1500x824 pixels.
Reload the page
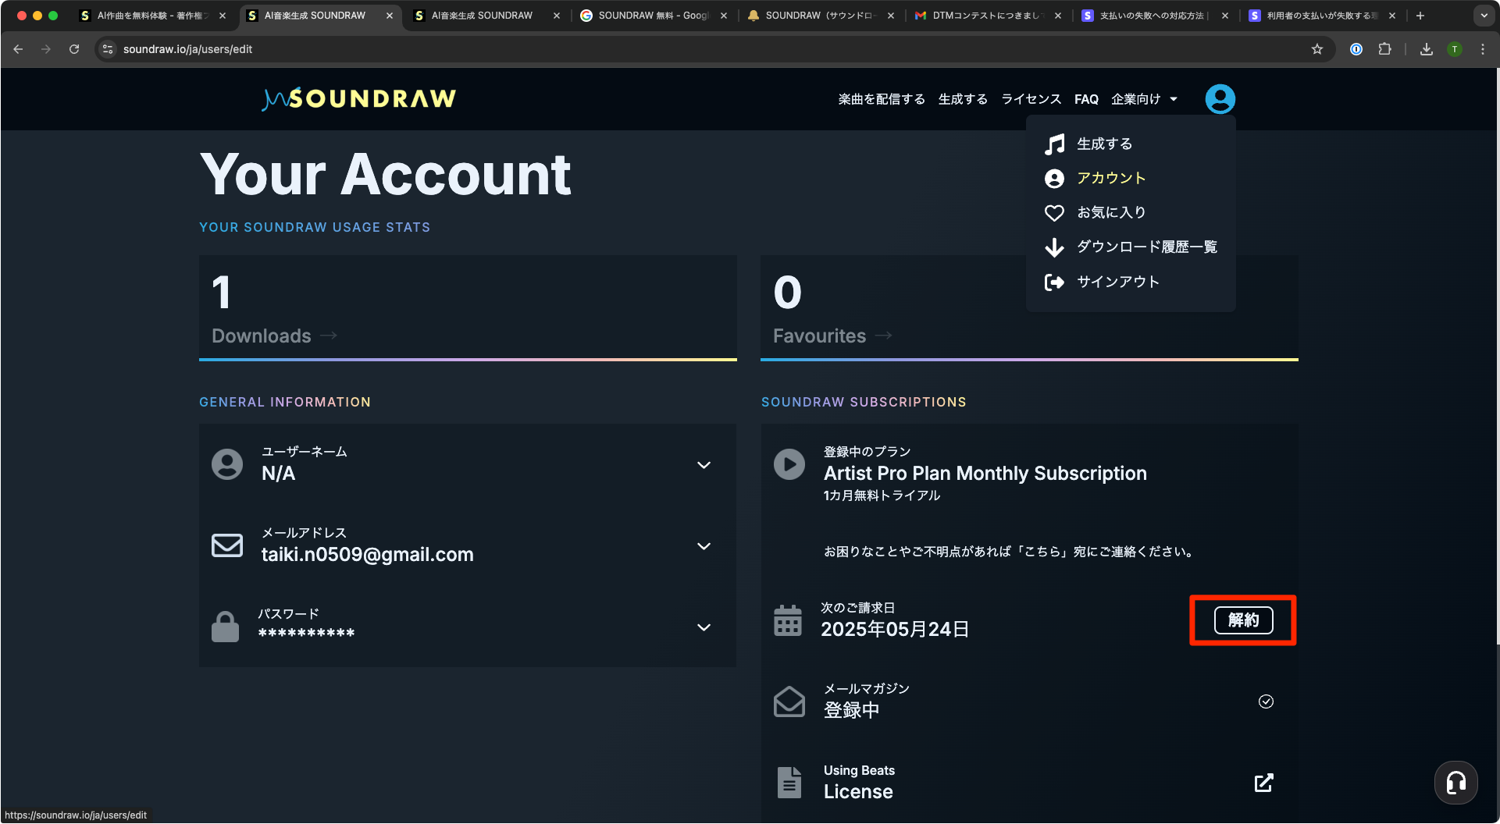74,49
